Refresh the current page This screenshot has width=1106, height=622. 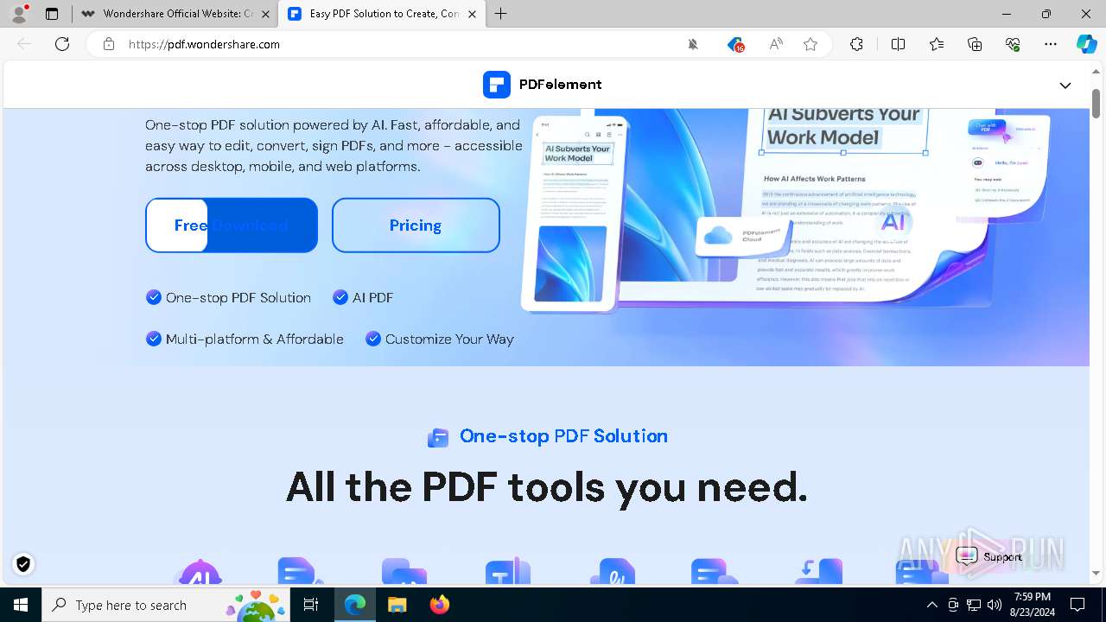(x=62, y=44)
